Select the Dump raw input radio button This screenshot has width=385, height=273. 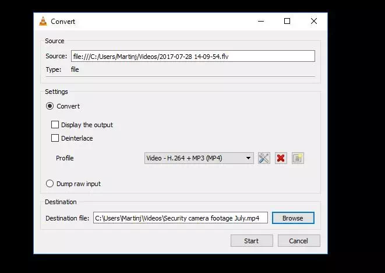tap(50, 184)
